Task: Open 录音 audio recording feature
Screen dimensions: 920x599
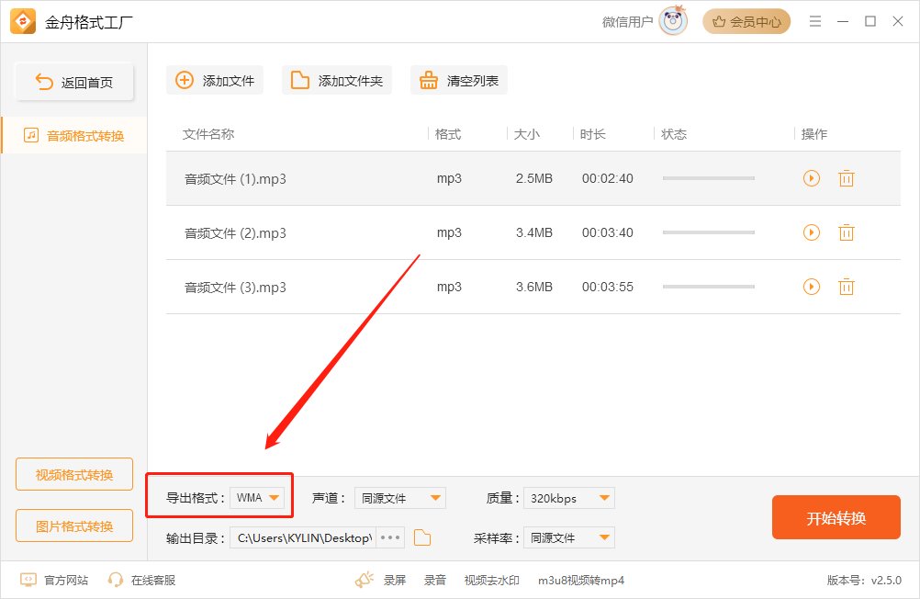Action: click(434, 580)
